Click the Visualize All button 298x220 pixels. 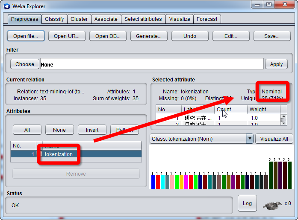click(x=274, y=139)
